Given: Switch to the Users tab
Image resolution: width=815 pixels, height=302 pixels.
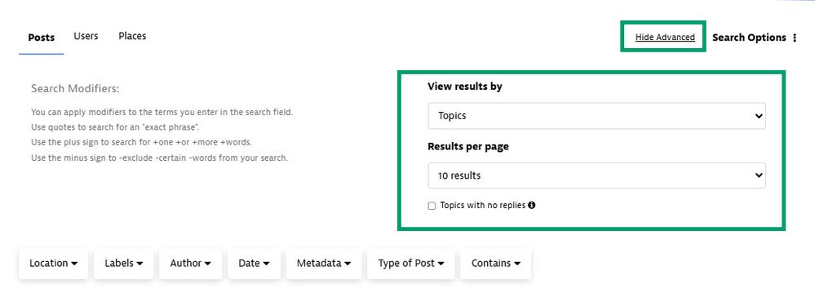Looking at the screenshot, I should click(86, 36).
